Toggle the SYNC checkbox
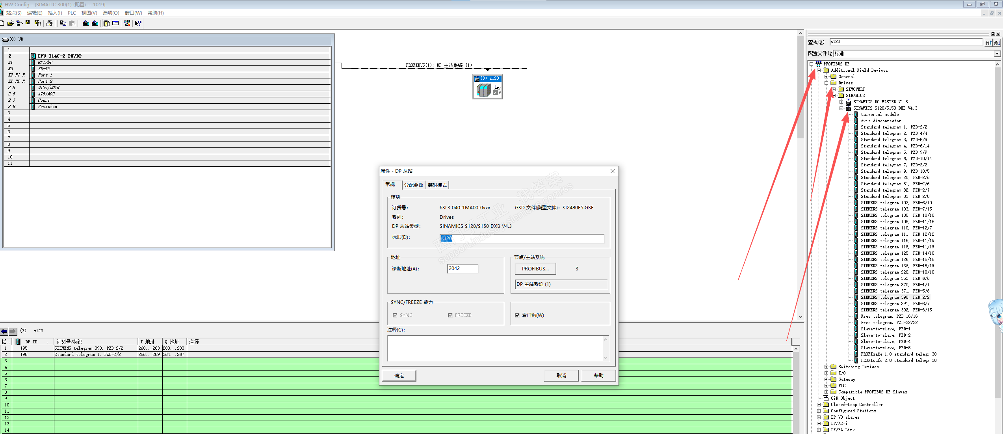This screenshot has width=1003, height=434. (x=395, y=315)
